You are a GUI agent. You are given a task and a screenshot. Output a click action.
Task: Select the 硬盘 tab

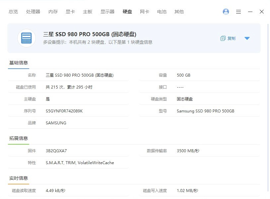click(x=127, y=12)
